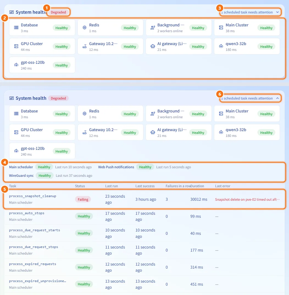Click Gateway 10.2 router icon in collapsed panel
The height and width of the screenshot is (295, 289).
[85, 46]
